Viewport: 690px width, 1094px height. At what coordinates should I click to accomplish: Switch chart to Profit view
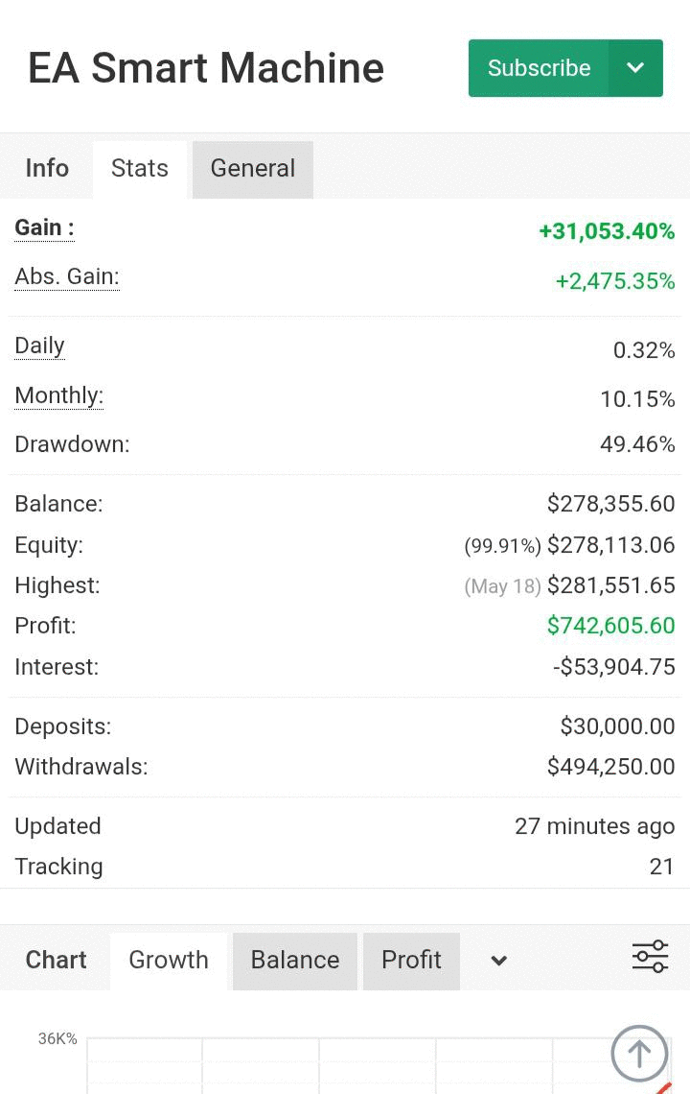pos(411,961)
